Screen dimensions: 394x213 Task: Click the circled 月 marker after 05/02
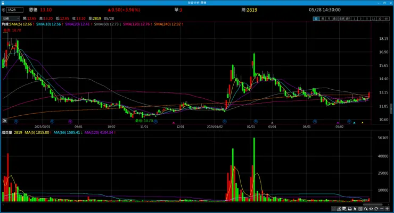click(x=349, y=121)
